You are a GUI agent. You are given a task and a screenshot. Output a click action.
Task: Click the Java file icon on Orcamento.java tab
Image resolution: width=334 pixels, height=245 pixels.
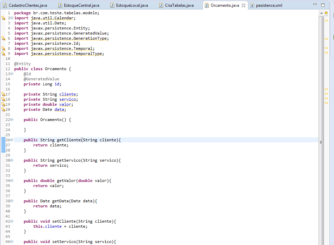[x=207, y=5]
